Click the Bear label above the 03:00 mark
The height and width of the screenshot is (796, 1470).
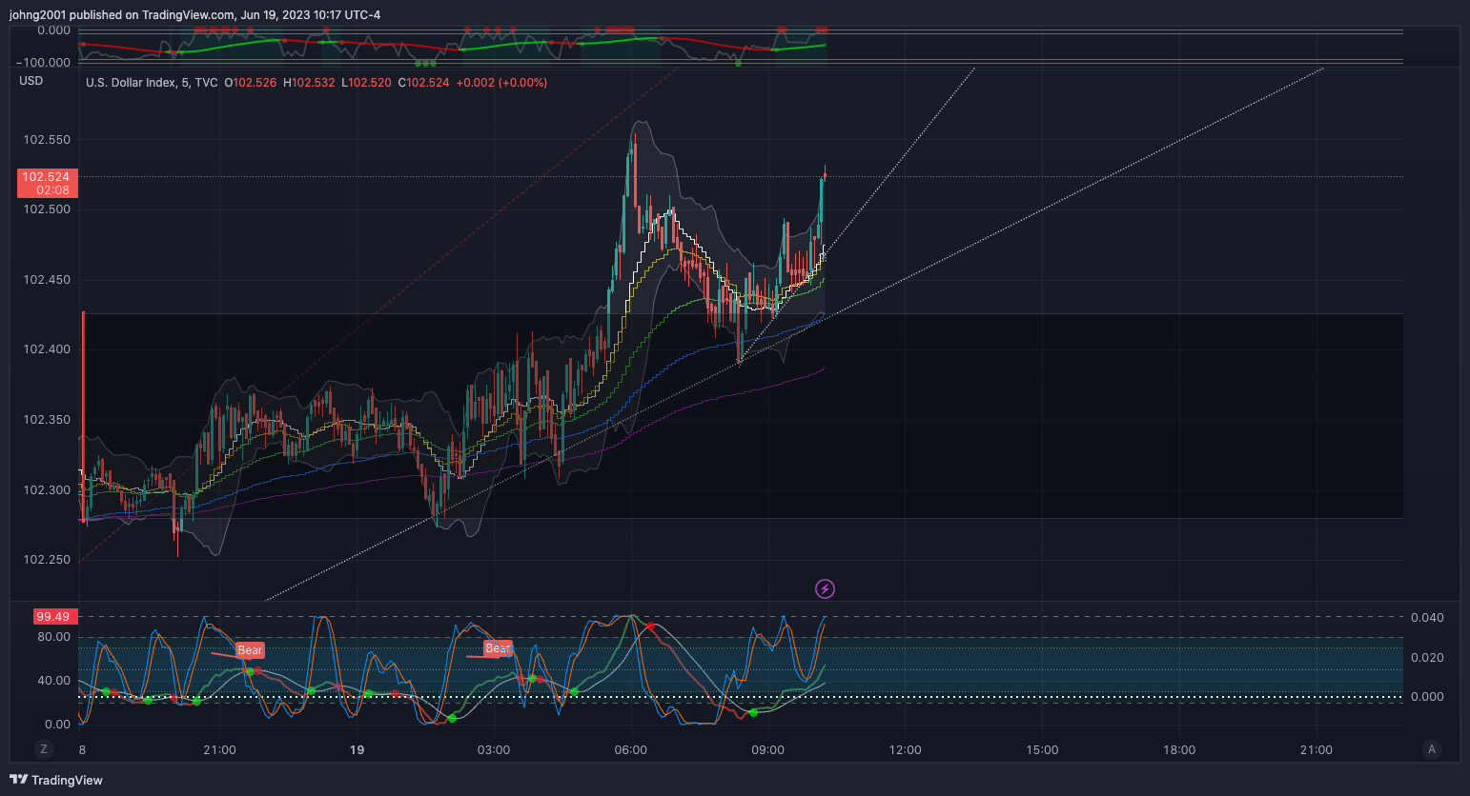498,648
